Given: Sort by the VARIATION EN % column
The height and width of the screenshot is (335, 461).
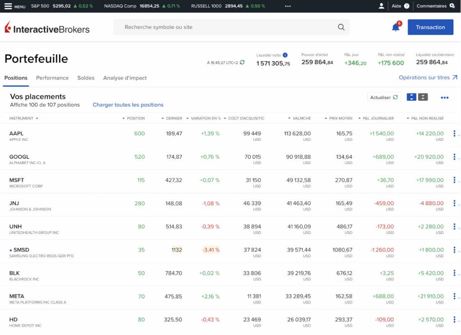Looking at the screenshot, I should click(203, 118).
